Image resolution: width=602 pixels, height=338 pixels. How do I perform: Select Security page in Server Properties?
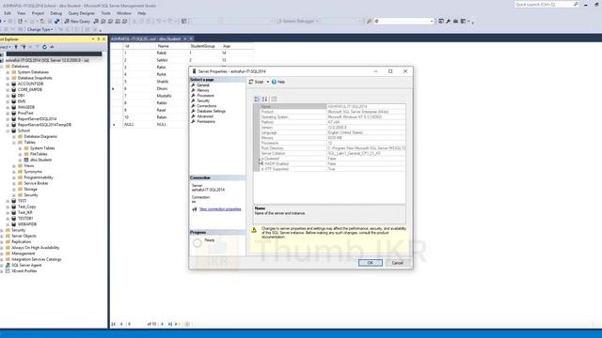click(x=203, y=100)
